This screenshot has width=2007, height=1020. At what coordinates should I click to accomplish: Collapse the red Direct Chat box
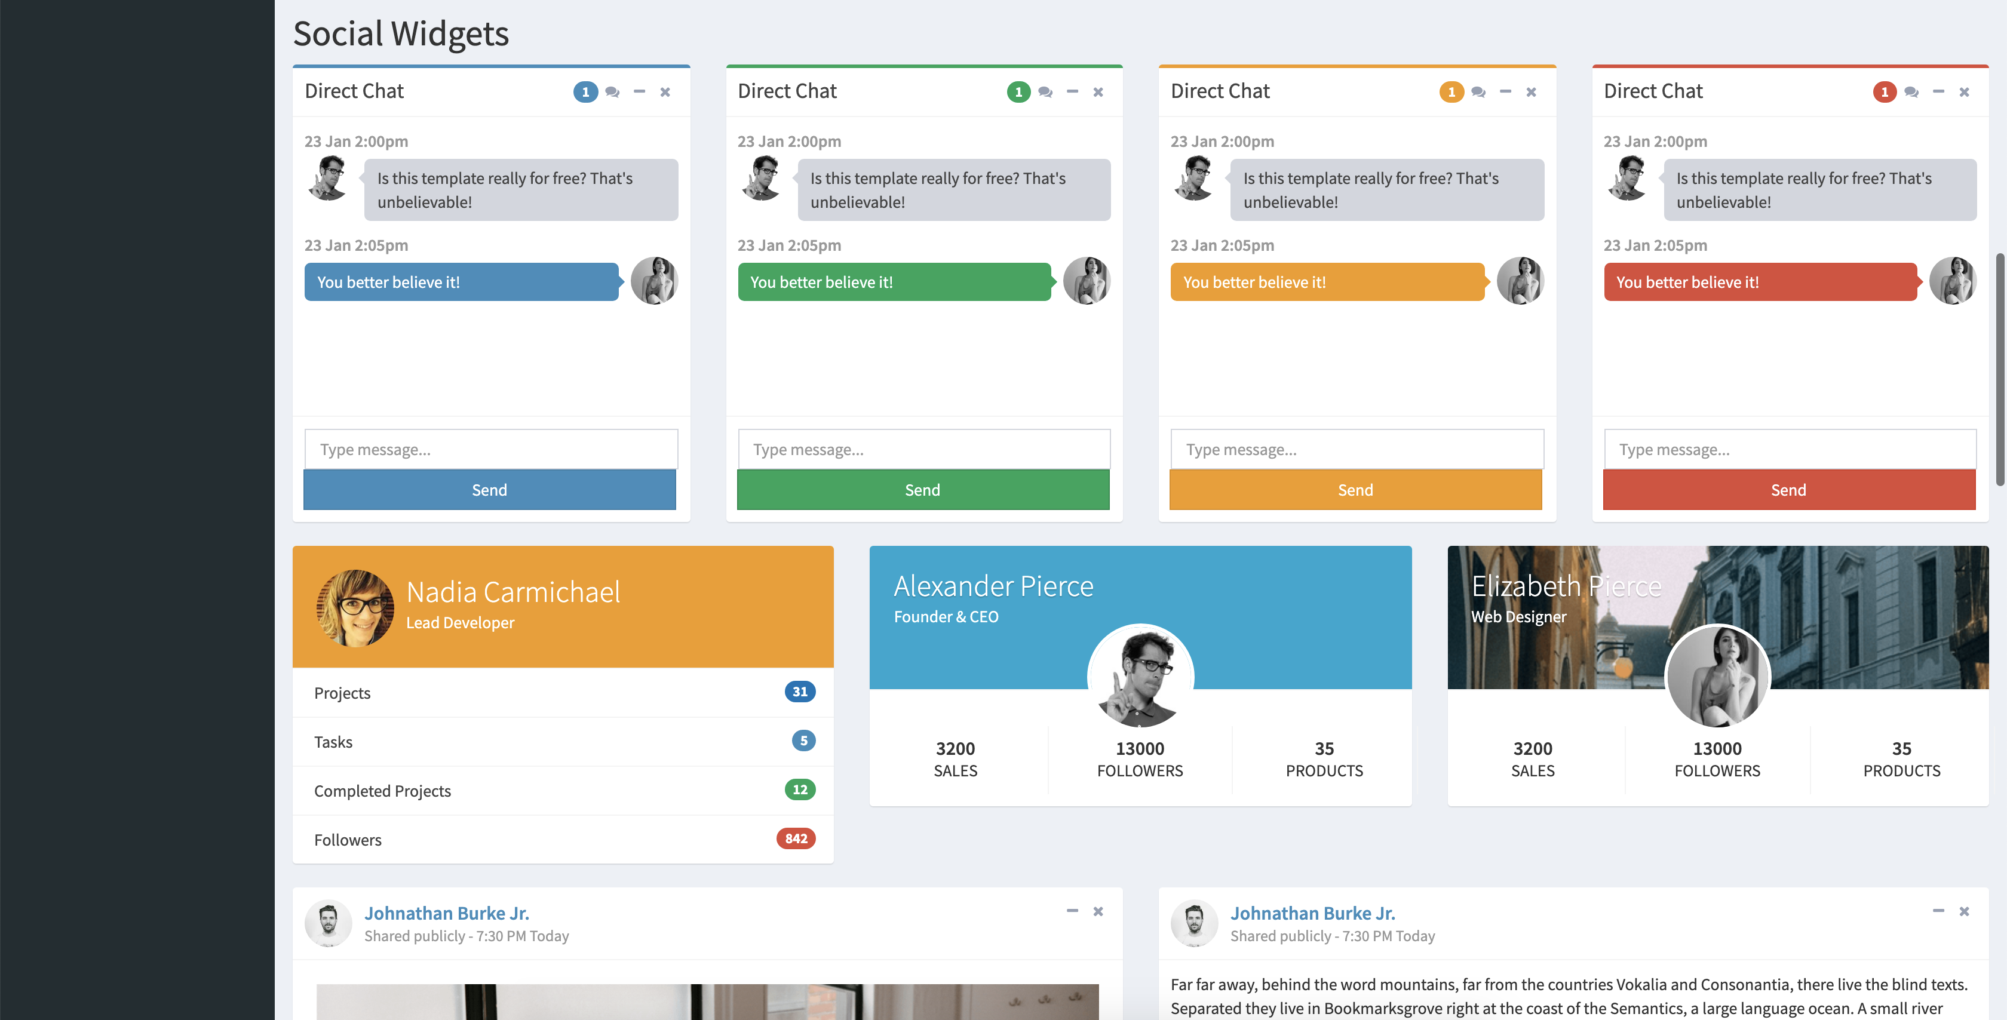(x=1938, y=92)
